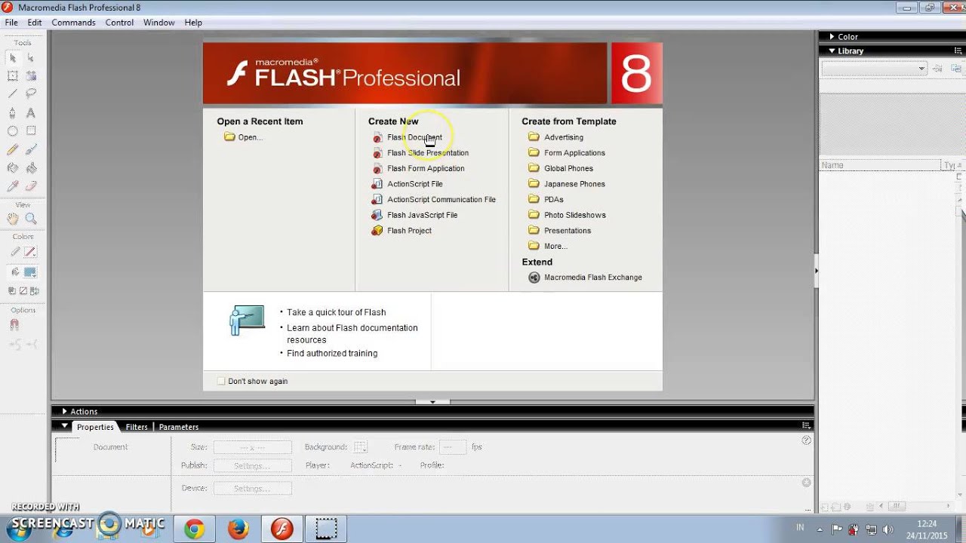The width and height of the screenshot is (966, 543).
Task: Select the Pen tool
Action: pos(13,112)
